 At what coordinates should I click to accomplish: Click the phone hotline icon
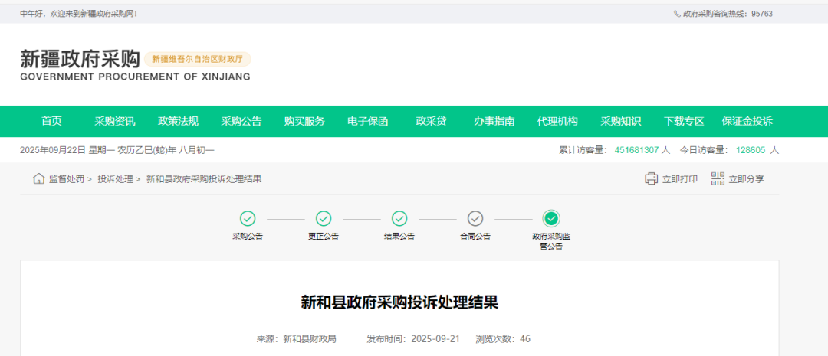coord(678,14)
